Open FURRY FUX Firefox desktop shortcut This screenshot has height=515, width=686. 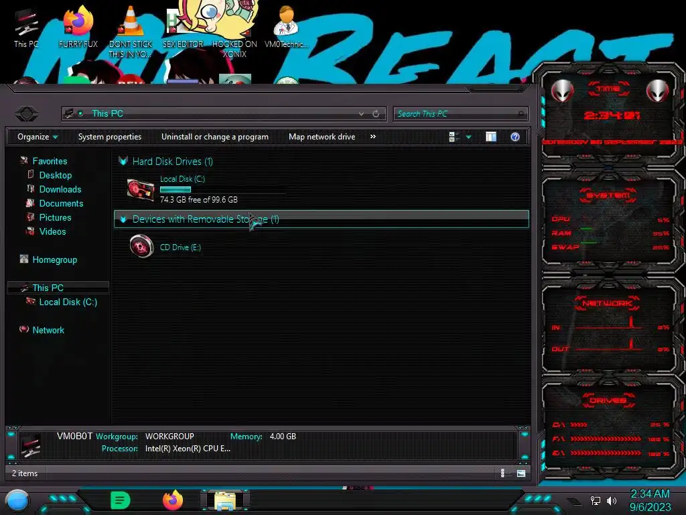(78, 28)
